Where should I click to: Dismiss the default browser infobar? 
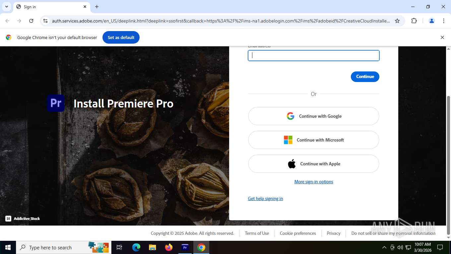tap(442, 37)
